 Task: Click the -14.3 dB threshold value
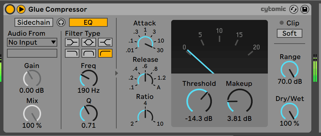tap(199, 118)
